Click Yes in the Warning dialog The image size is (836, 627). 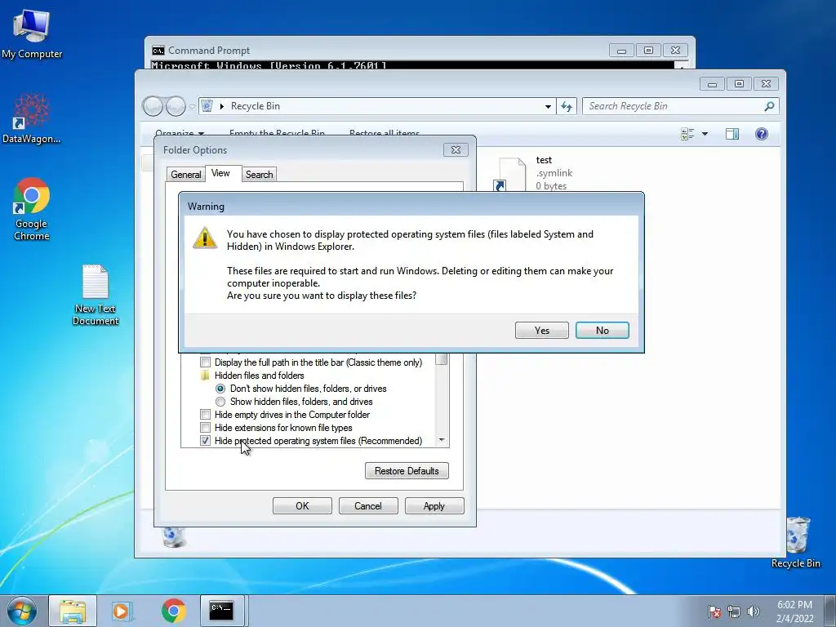[542, 330]
